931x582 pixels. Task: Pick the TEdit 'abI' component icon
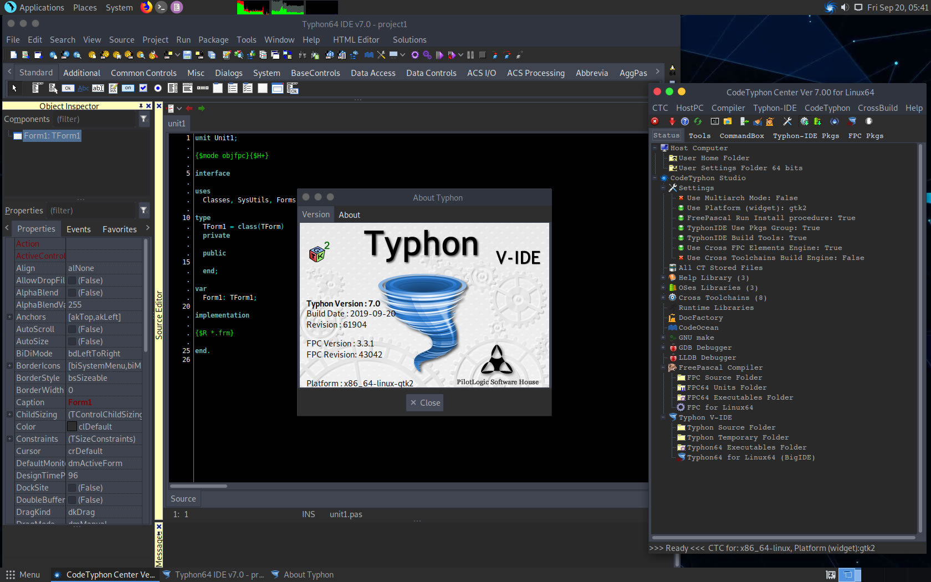98,88
